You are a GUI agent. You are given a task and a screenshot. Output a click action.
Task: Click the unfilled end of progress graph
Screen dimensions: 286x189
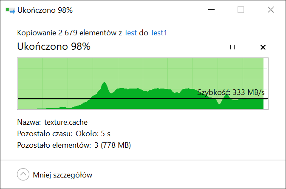pyautogui.click(x=266, y=83)
